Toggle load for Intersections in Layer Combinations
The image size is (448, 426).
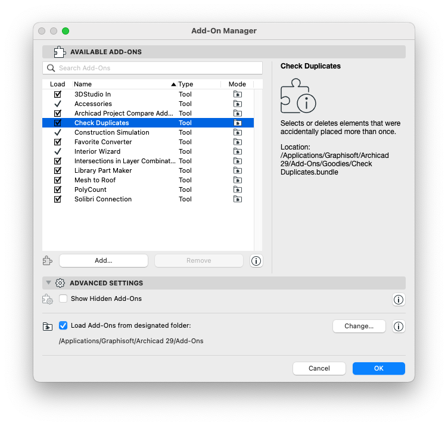pyautogui.click(x=58, y=161)
